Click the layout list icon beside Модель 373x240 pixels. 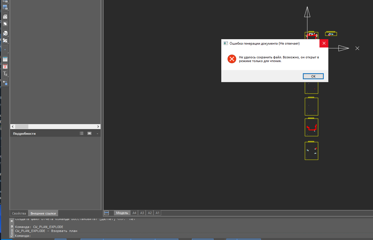[107, 213]
